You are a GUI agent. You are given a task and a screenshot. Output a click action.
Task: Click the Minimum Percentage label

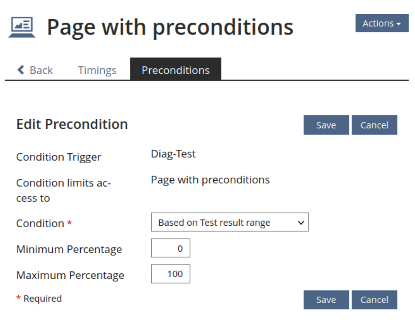69,249
